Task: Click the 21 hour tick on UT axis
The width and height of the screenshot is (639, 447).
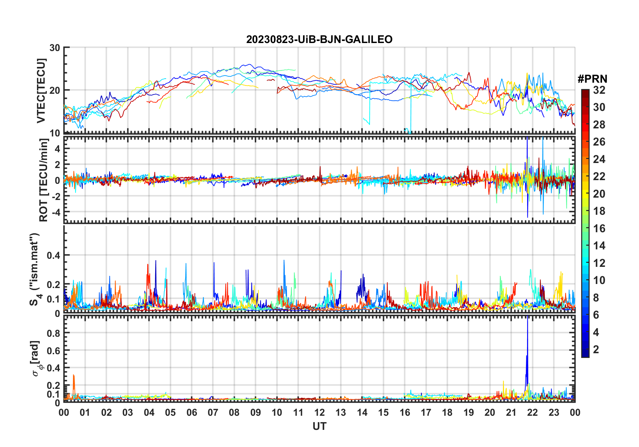Action: point(511,413)
